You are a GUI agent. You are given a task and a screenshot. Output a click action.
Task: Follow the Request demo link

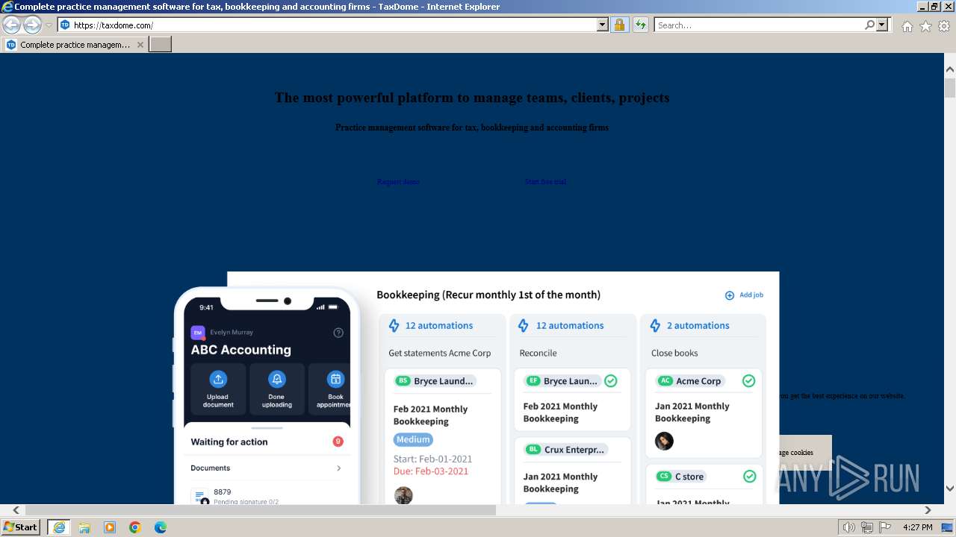coord(398,182)
